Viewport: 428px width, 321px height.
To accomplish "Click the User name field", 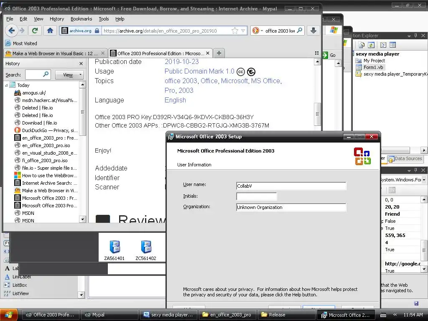I will [291, 186].
